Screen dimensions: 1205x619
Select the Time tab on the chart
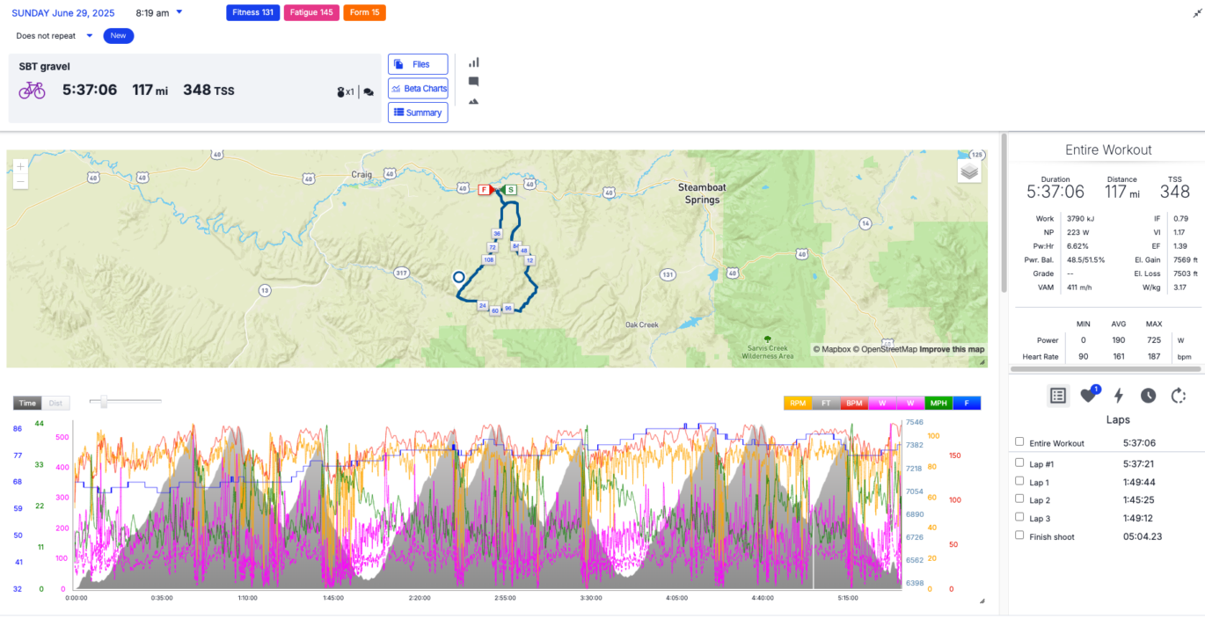(x=27, y=403)
